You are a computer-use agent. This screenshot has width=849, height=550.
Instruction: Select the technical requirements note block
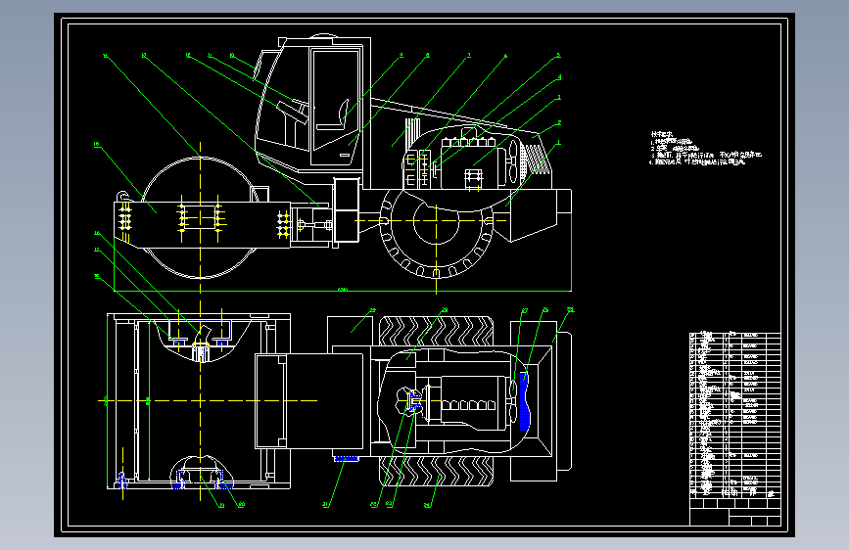705,148
